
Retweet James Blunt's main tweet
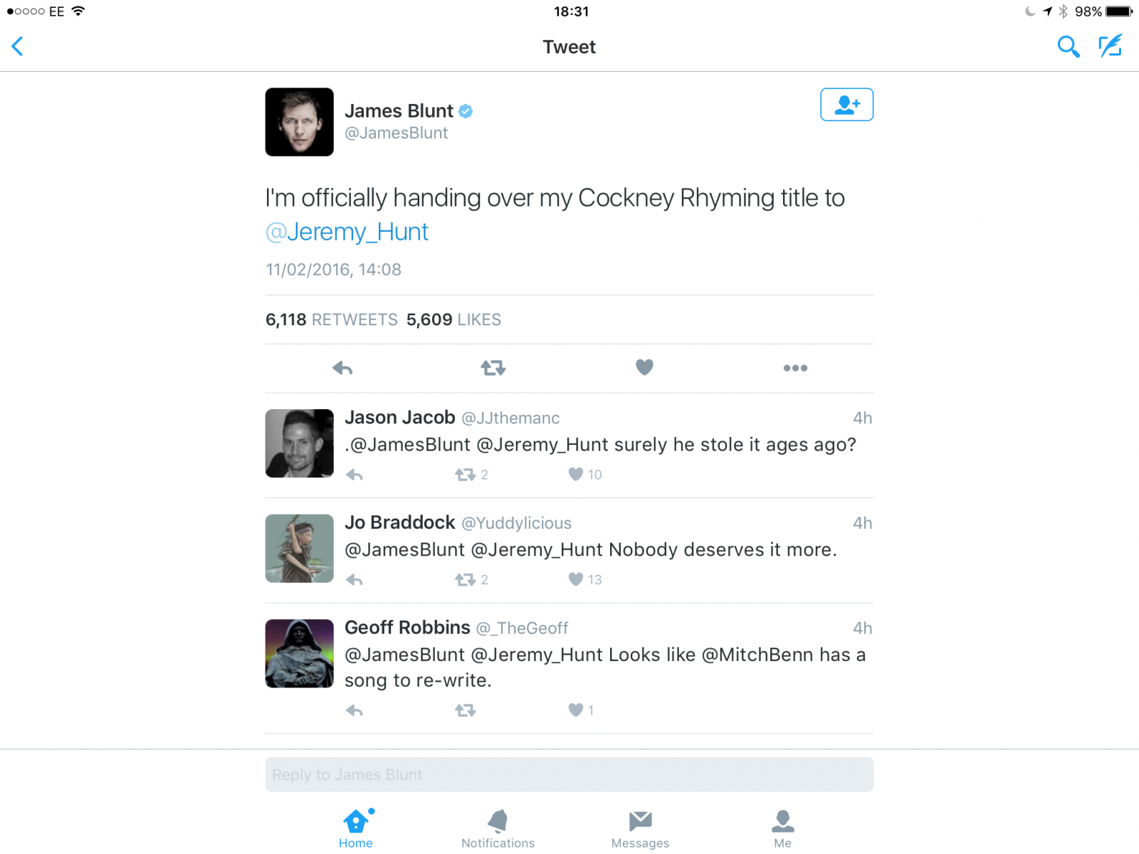[x=493, y=368]
